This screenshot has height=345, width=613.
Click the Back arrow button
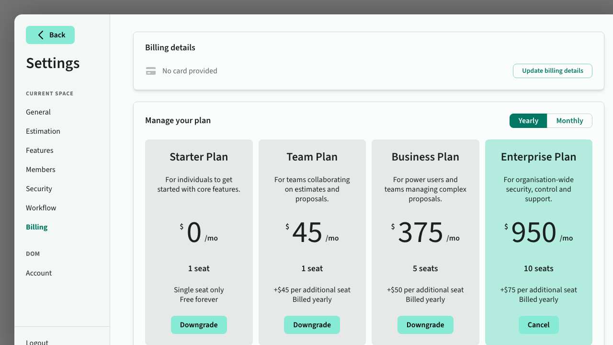[x=50, y=35]
